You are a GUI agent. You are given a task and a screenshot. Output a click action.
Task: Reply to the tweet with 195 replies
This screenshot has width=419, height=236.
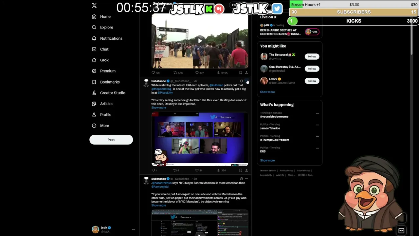click(x=155, y=72)
